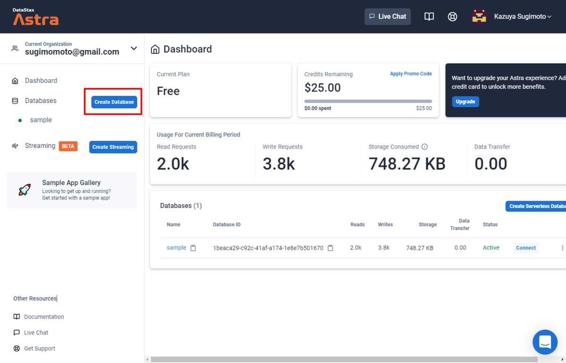The image size is (566, 363).
Task: Click the user avatar picture
Action: click(x=479, y=16)
